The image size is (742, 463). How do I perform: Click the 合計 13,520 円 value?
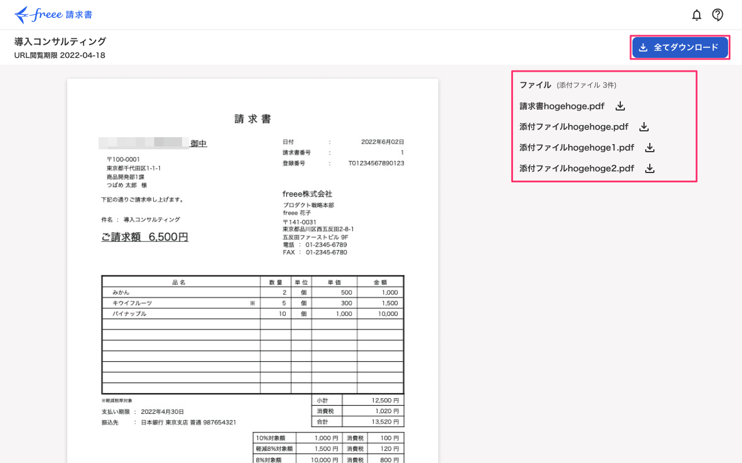(x=385, y=421)
